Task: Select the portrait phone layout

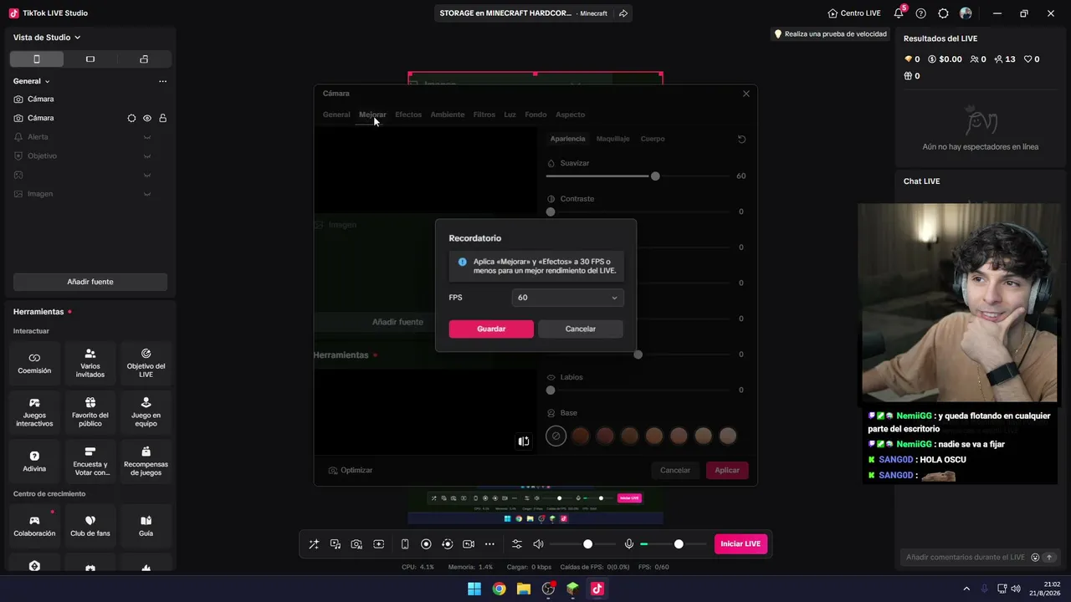Action: [x=37, y=59]
